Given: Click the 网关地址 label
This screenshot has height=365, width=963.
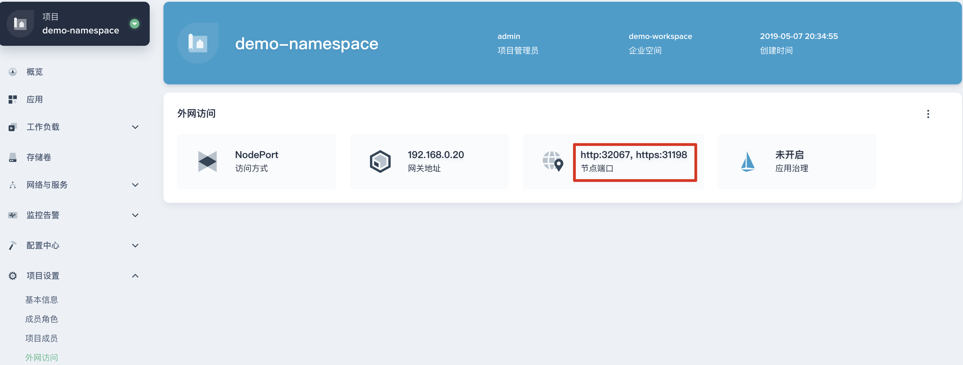Looking at the screenshot, I should click(424, 169).
